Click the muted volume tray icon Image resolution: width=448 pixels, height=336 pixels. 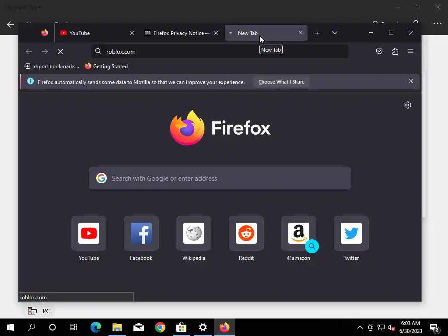click(x=391, y=327)
